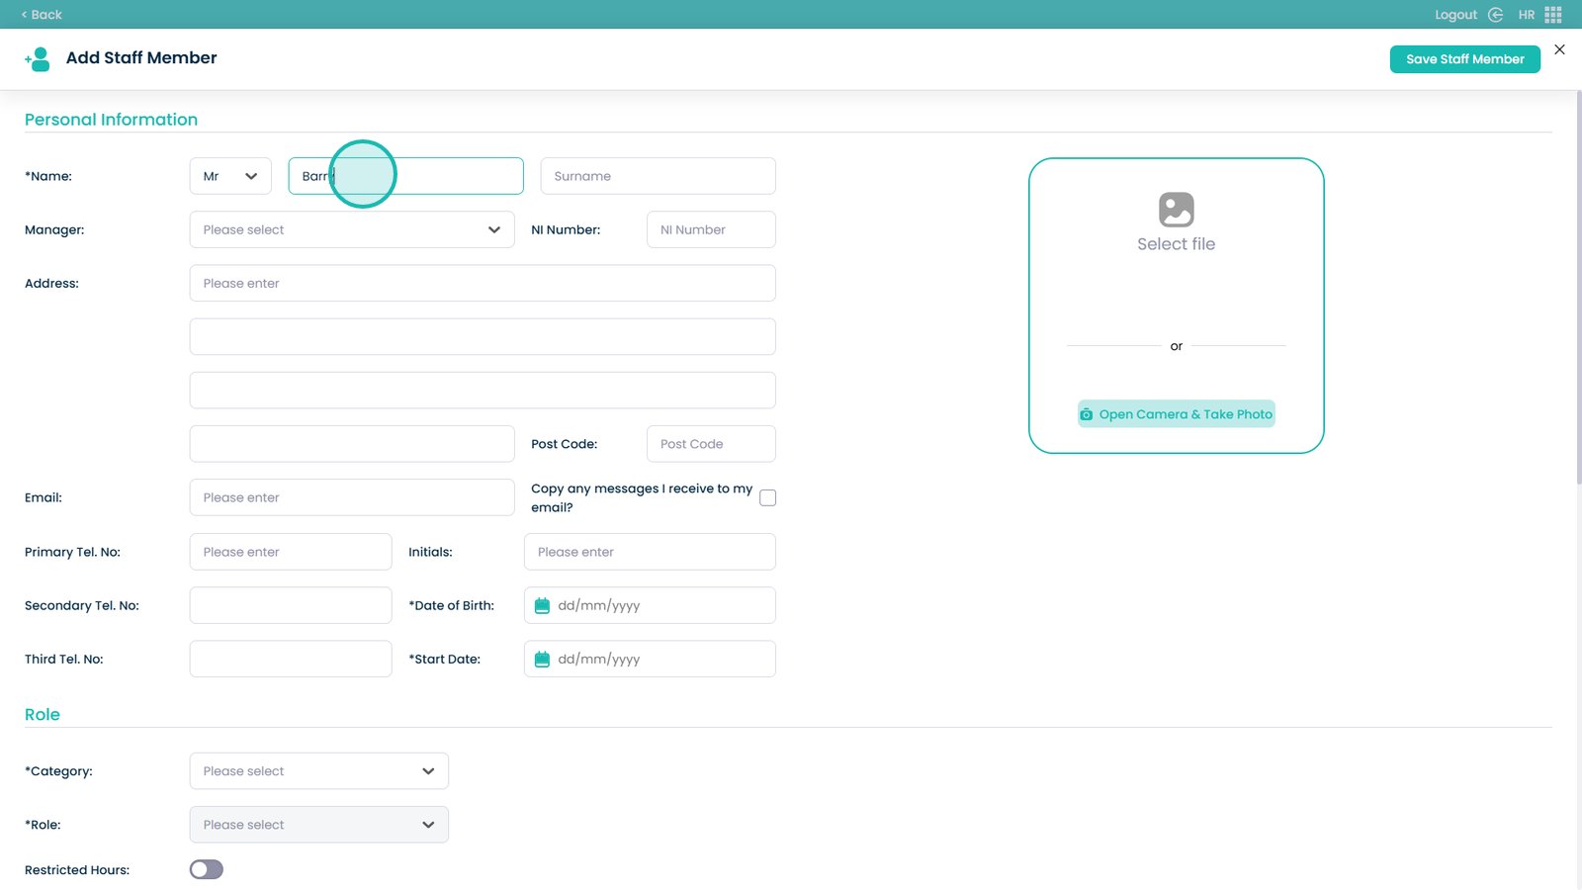The height and width of the screenshot is (890, 1582).
Task: Click the camera icon in photo button
Action: tap(1087, 414)
